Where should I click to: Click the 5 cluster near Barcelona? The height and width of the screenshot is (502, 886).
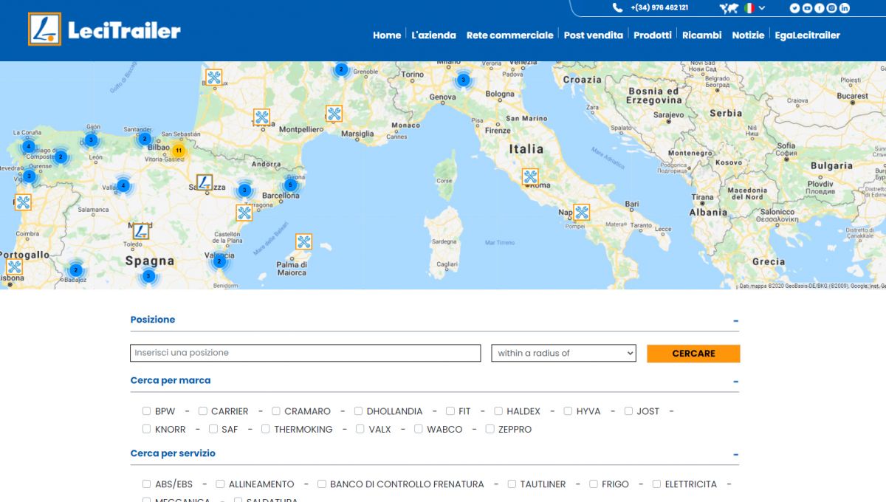coord(291,185)
